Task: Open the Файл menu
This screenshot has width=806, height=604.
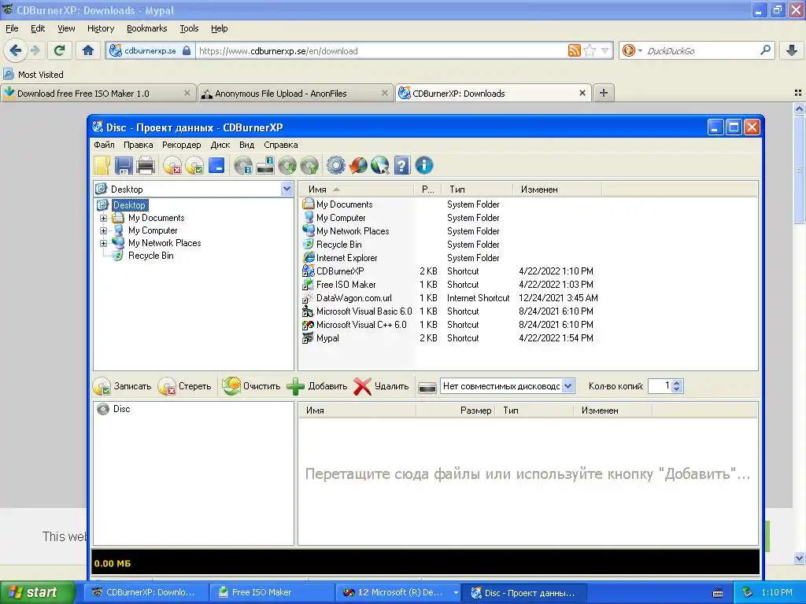Action: point(105,145)
